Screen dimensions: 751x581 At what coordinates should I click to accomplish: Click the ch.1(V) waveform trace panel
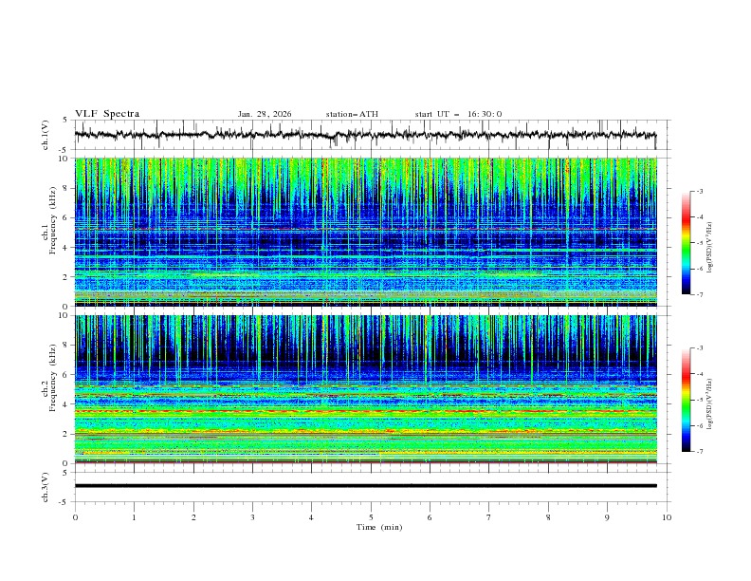(x=372, y=135)
